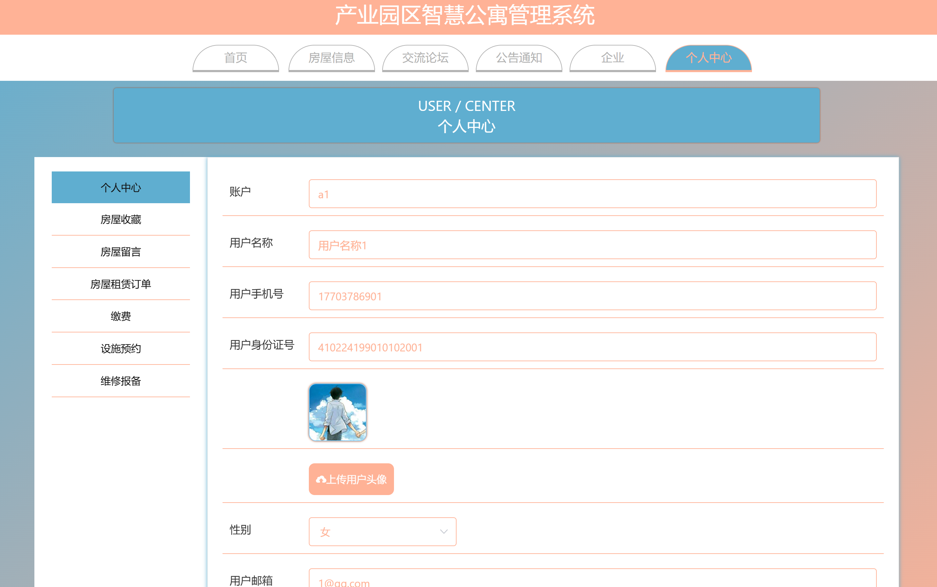937x587 pixels.
Task: Switch to the 交流论坛 tab
Action: [425, 58]
